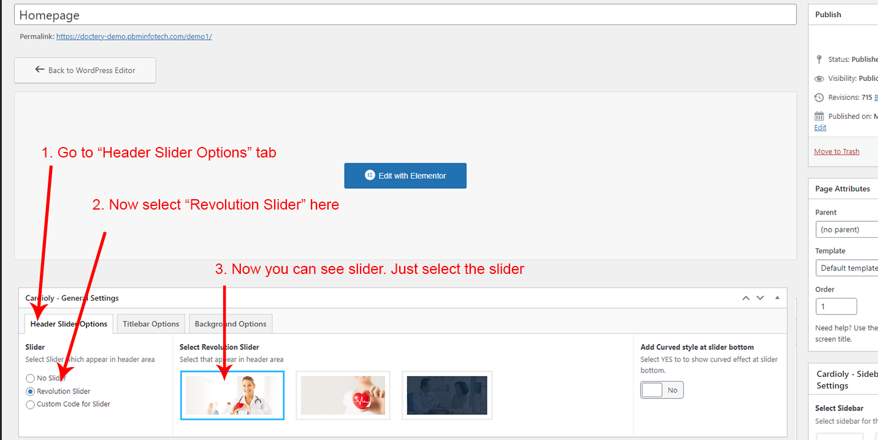878x440 pixels.
Task: Click the pin icon next to Status
Action: click(819, 59)
